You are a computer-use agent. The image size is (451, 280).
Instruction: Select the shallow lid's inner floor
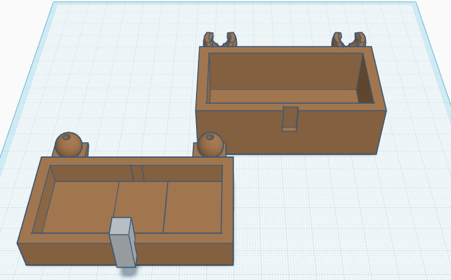click(132, 207)
